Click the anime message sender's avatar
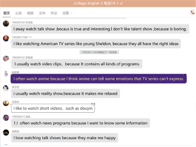Viewport: 196px width, 147px height. click(x=6, y=73)
